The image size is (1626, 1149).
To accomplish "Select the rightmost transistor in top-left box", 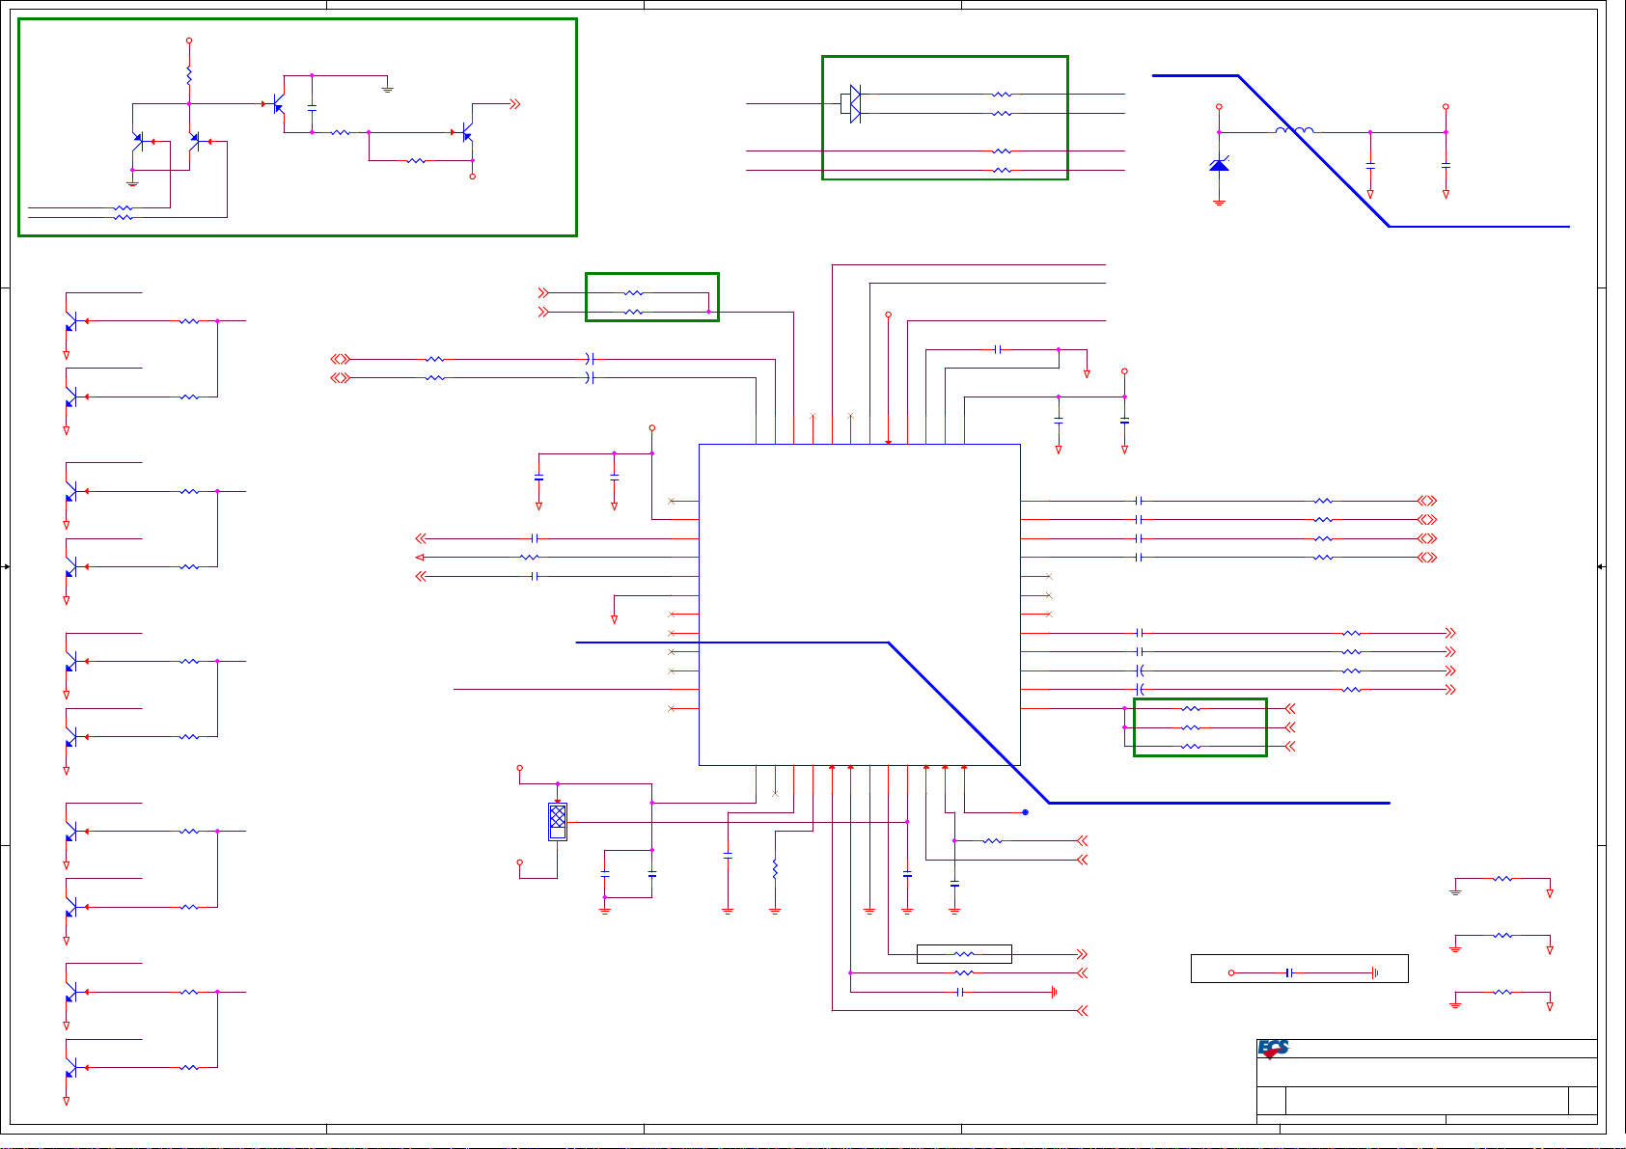I will (466, 131).
